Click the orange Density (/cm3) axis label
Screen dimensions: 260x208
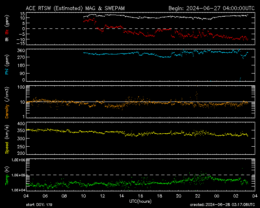point(6,102)
